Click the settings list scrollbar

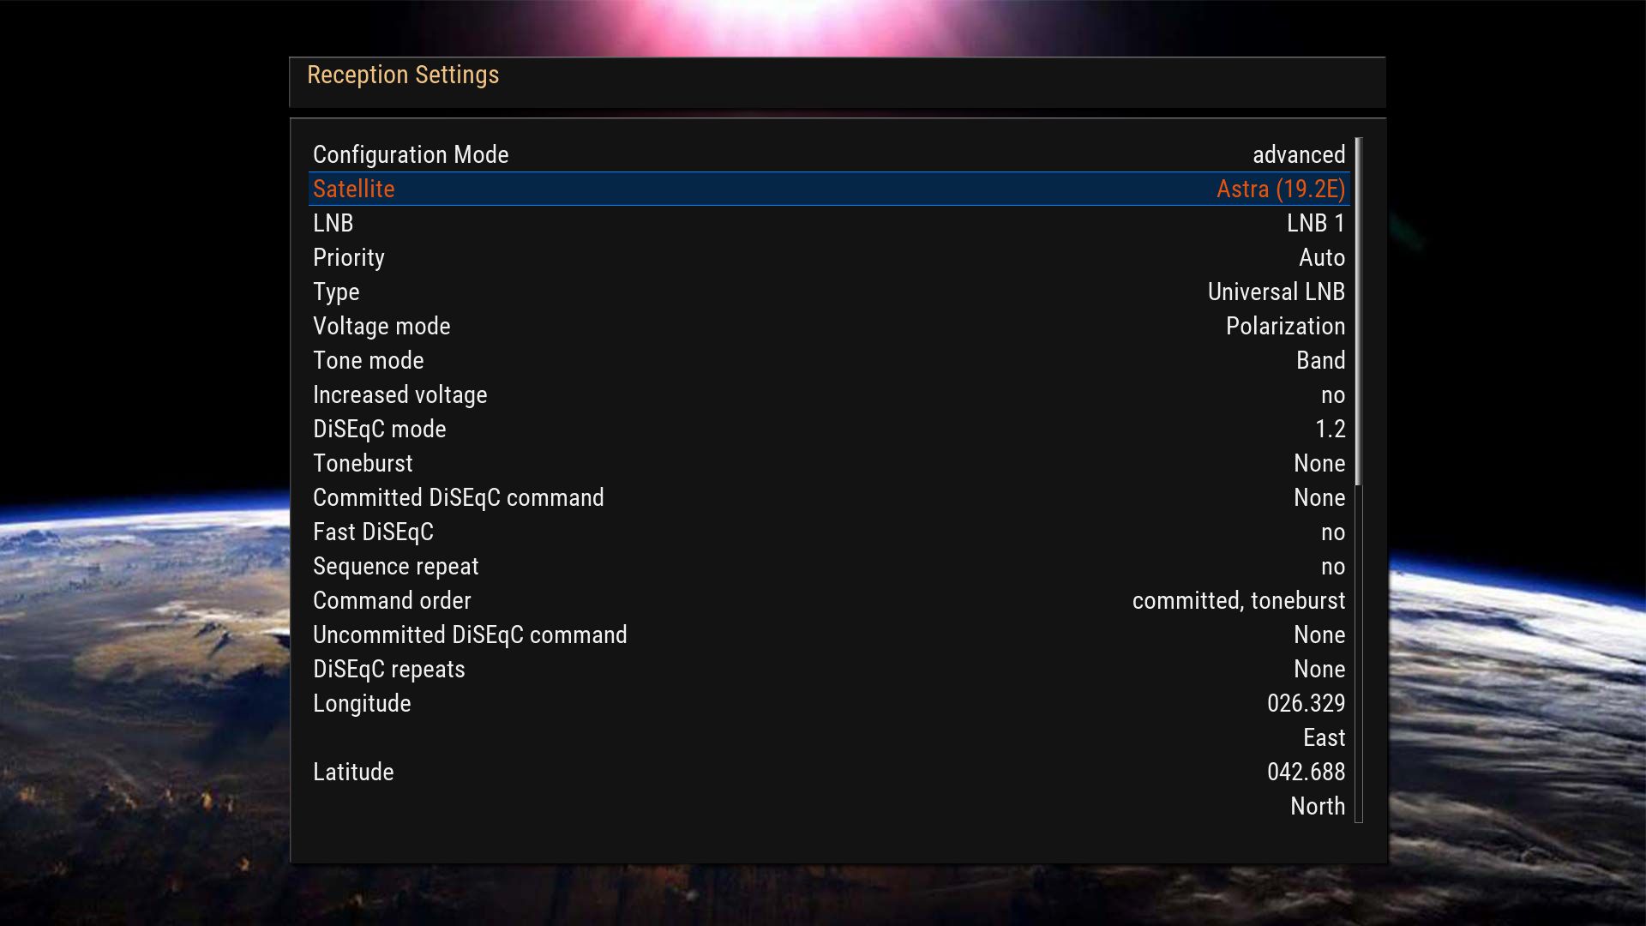point(1359,480)
